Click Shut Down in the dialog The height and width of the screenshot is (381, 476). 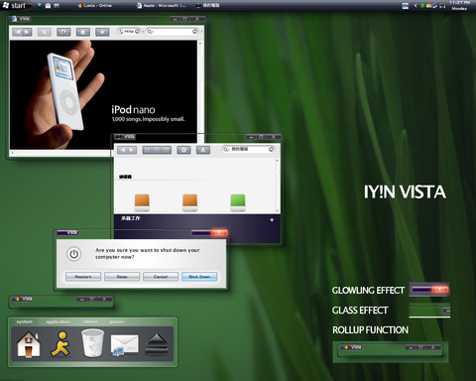(x=199, y=277)
